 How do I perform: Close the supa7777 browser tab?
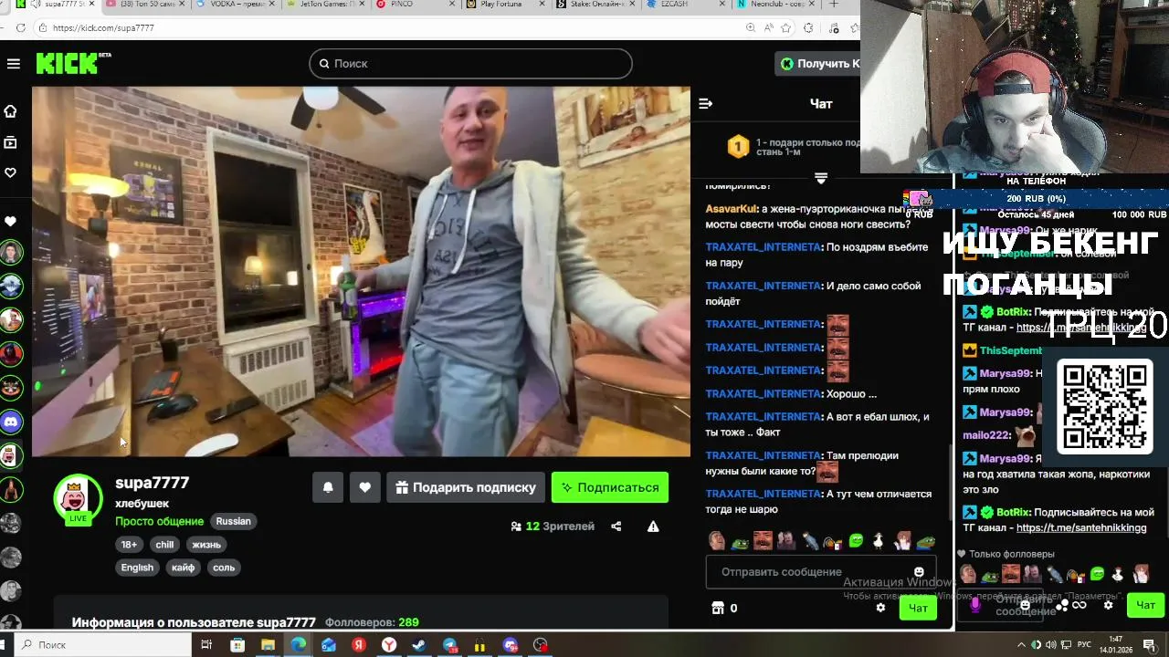(x=94, y=5)
